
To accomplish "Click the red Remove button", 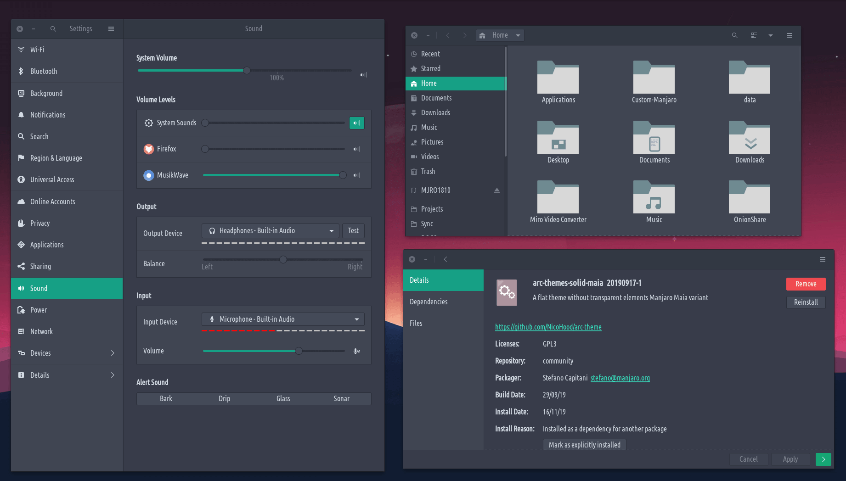I will (x=806, y=284).
